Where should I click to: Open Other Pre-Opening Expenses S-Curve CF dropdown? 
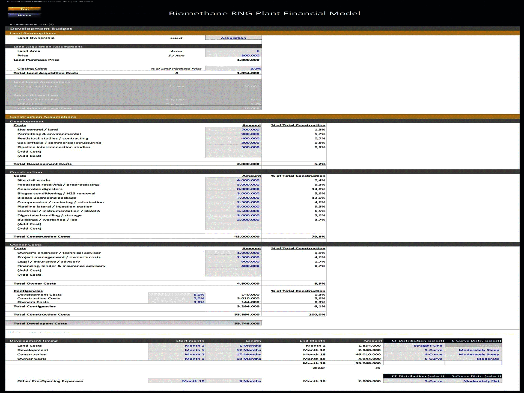414,381
